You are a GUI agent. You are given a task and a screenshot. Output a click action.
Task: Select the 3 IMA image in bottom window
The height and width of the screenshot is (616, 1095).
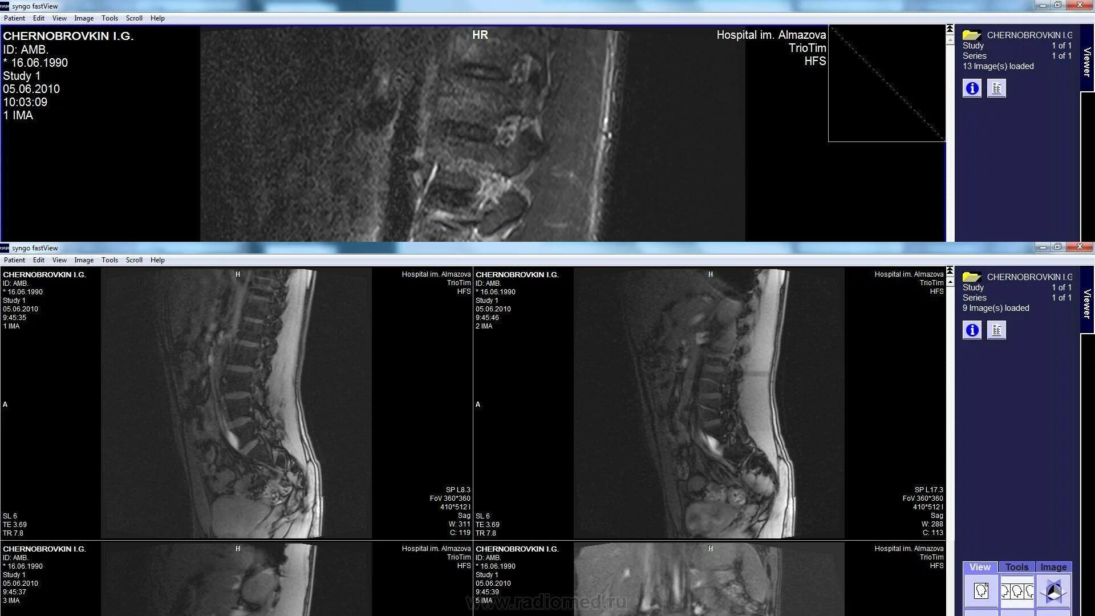[237, 579]
